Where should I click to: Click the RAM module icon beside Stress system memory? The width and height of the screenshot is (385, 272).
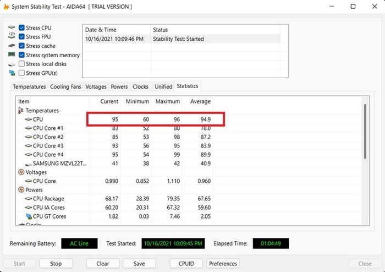(12, 55)
